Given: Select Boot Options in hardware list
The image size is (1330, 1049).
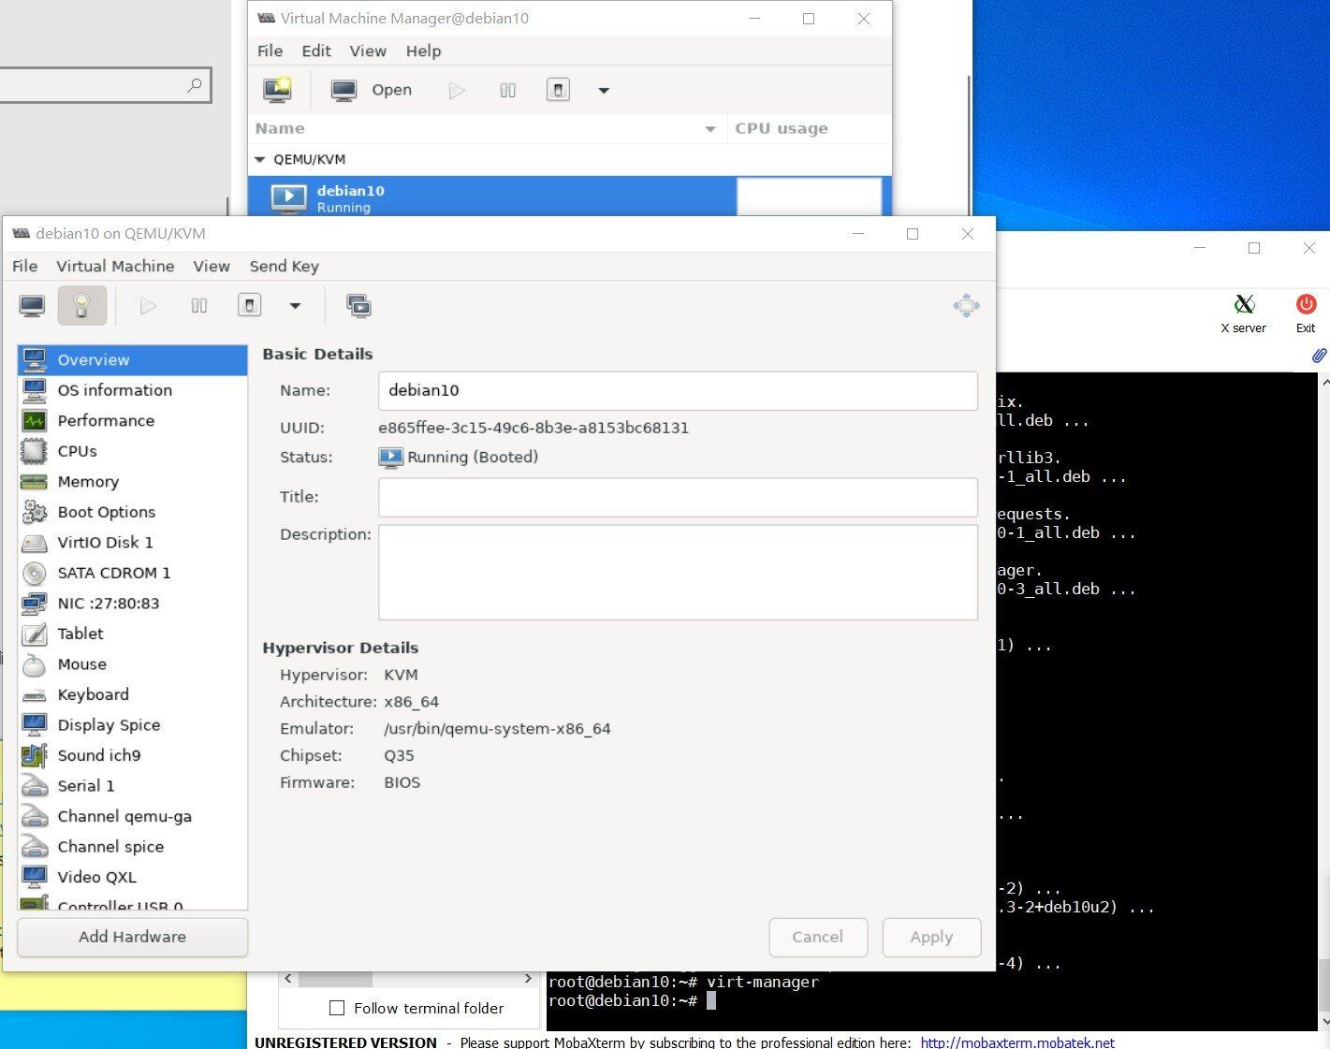Looking at the screenshot, I should pyautogui.click(x=132, y=512).
